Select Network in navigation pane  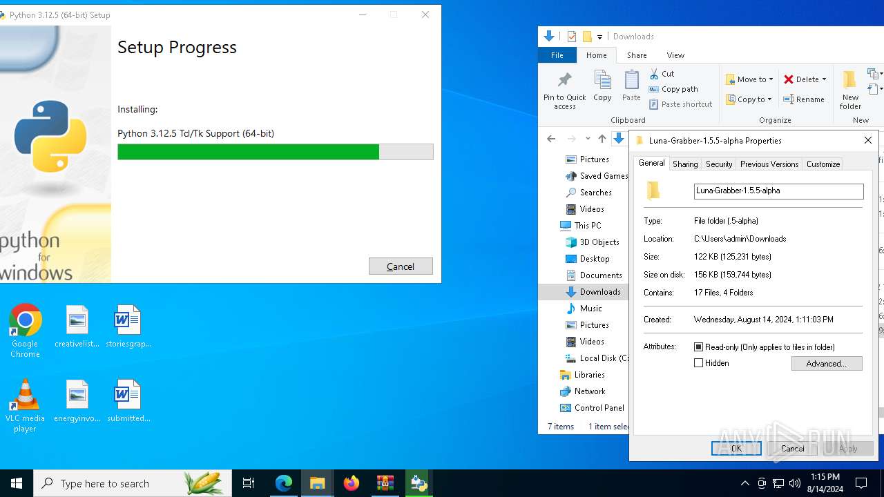click(x=582, y=391)
